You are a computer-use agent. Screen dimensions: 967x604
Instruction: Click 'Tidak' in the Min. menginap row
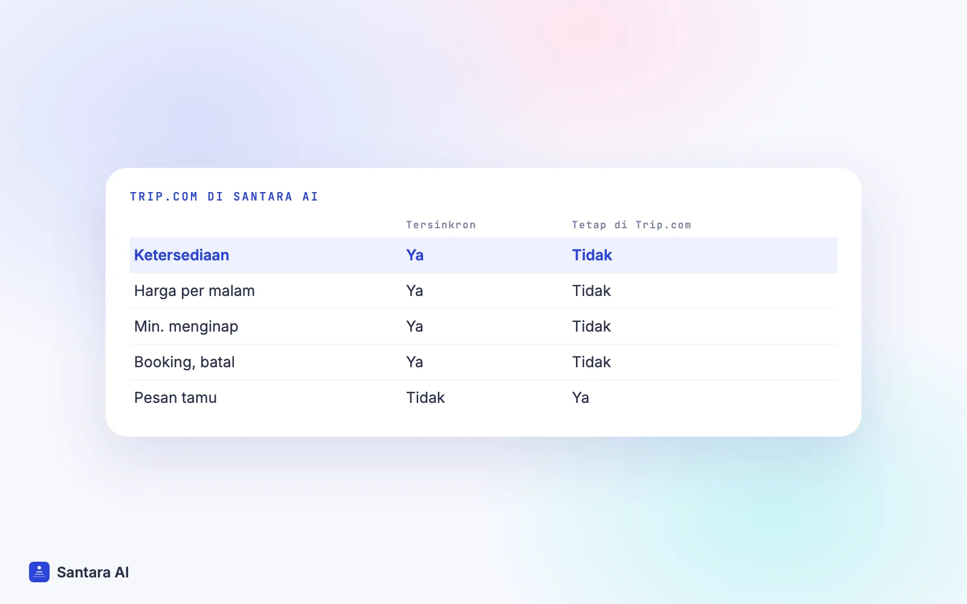click(592, 326)
